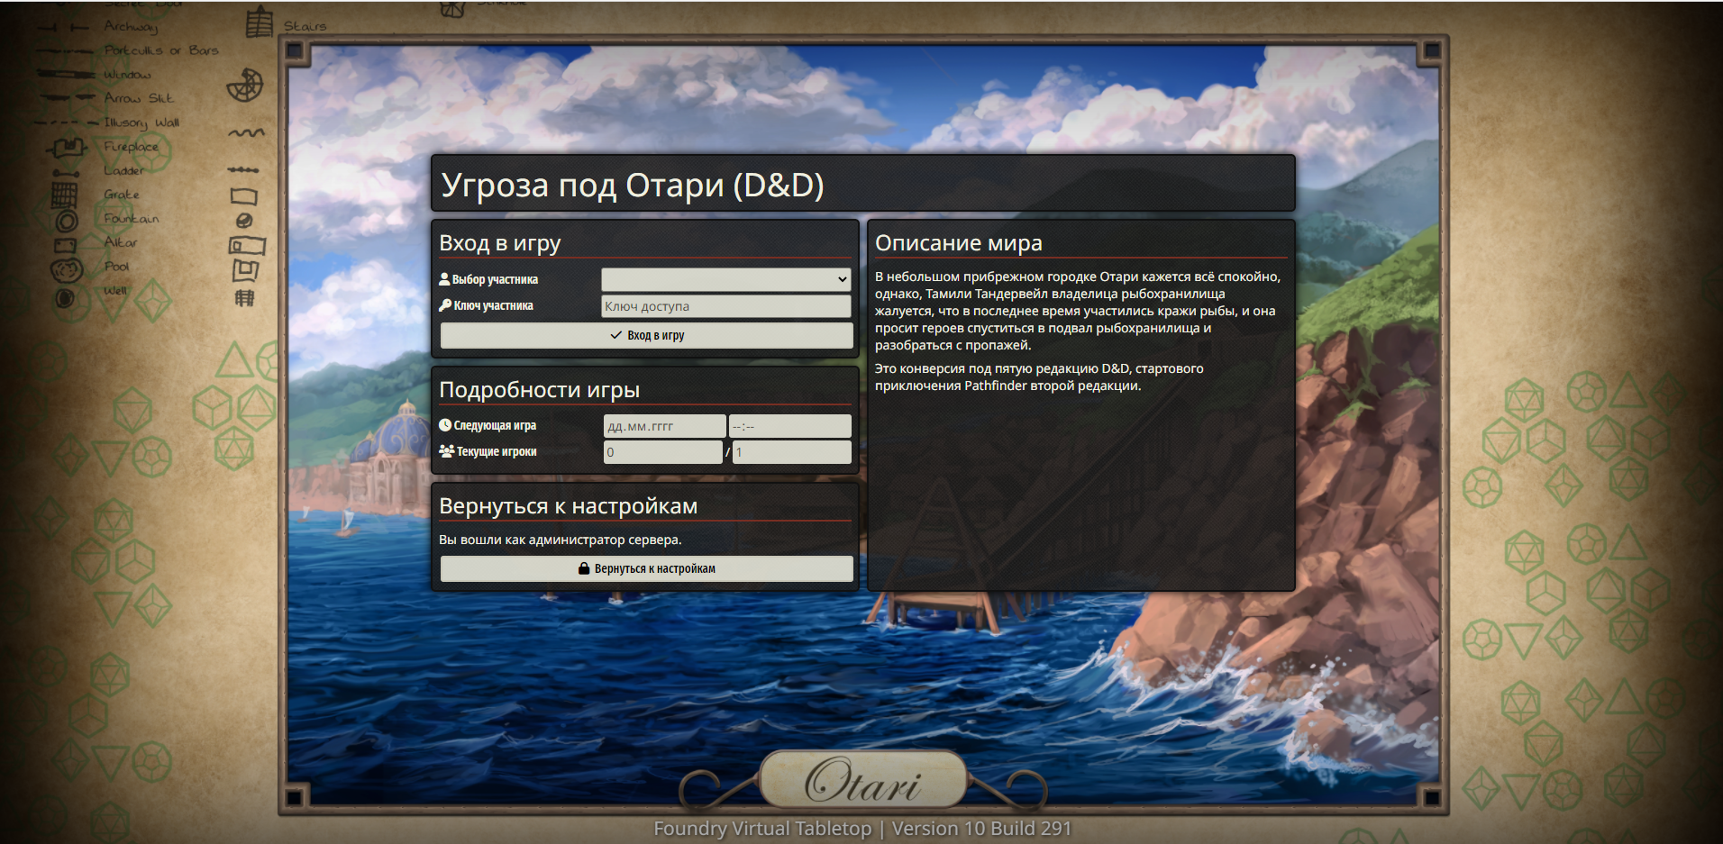The width and height of the screenshot is (1723, 844).
Task: Click the 'Foundry Virtual Tabletop | Version 10 Build 291' footer
Action: 862,829
